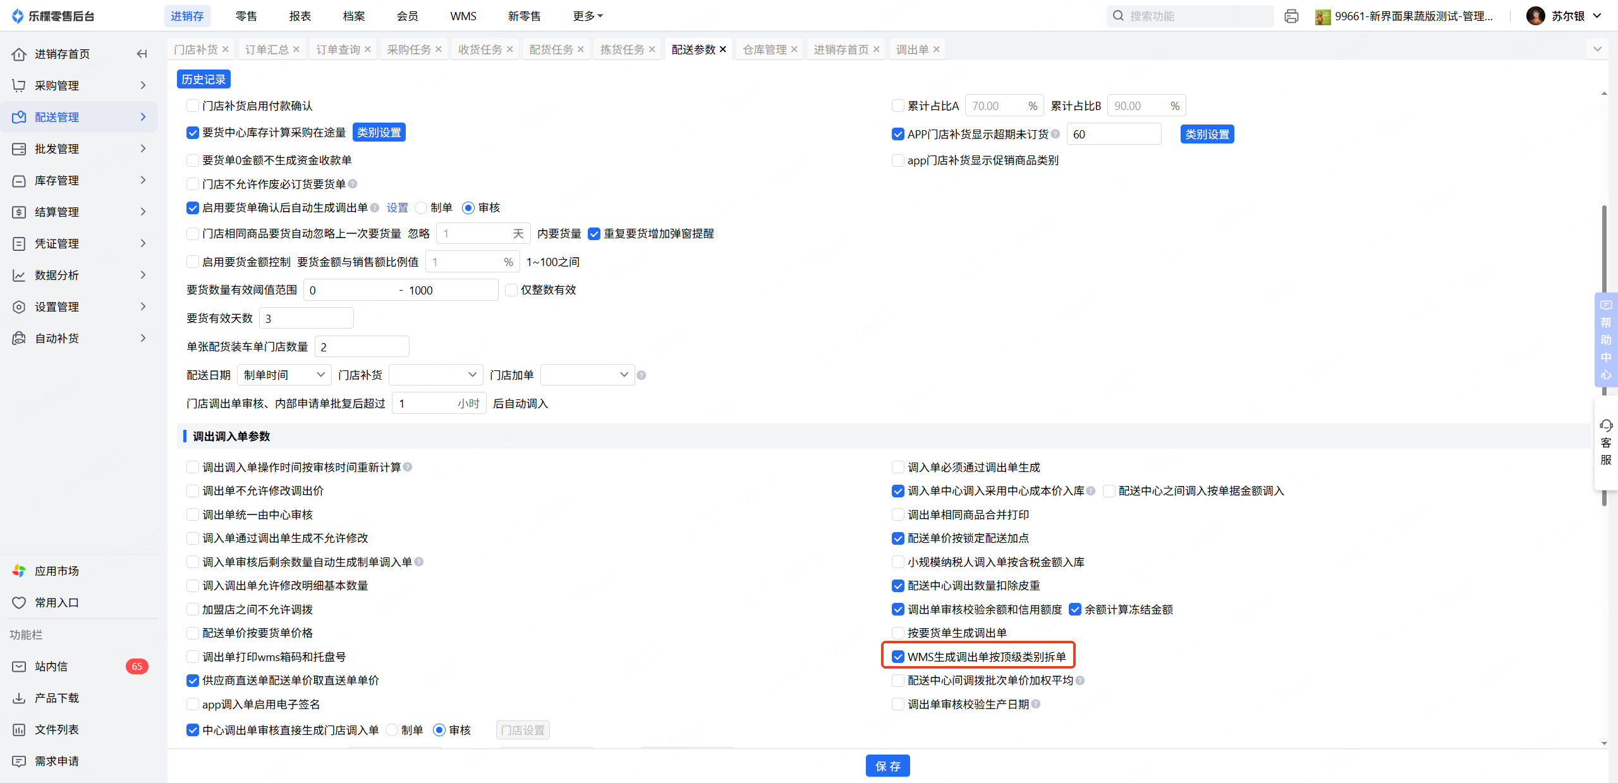Collapse the sidebar with the arrow icon
Screen dimensions: 1618x783
(x=142, y=54)
